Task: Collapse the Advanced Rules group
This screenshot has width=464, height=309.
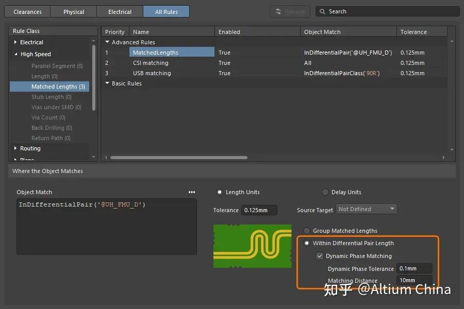Action: [107, 42]
